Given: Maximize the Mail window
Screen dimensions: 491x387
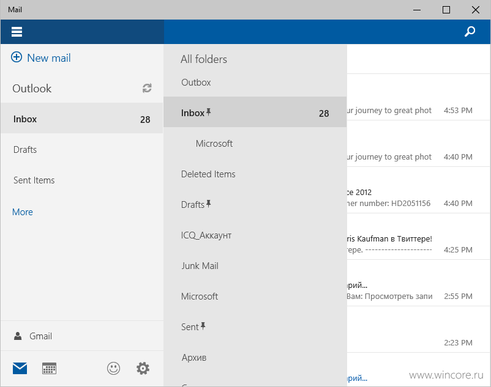Looking at the screenshot, I should point(446,10).
